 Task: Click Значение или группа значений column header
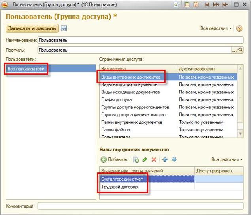tap(147, 171)
